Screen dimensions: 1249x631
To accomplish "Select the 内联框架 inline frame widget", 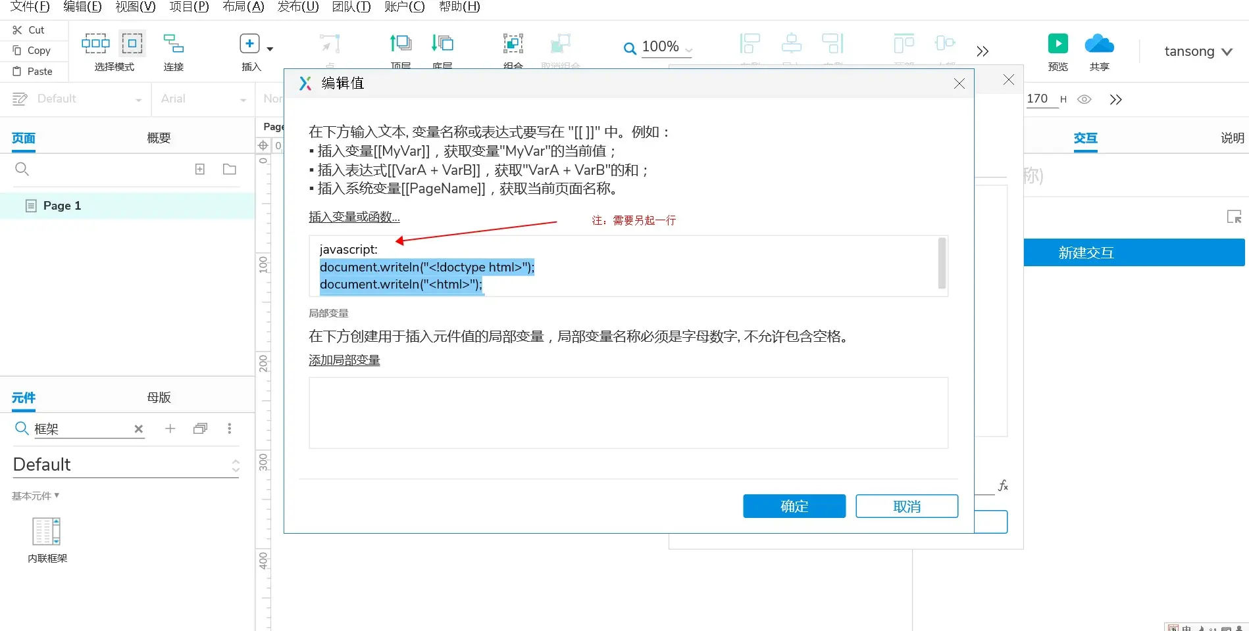I will (x=47, y=540).
